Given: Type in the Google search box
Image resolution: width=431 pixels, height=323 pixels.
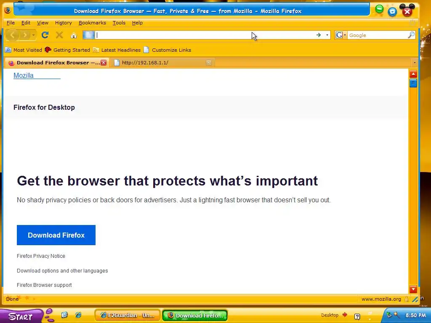Looking at the screenshot, I should point(378,35).
